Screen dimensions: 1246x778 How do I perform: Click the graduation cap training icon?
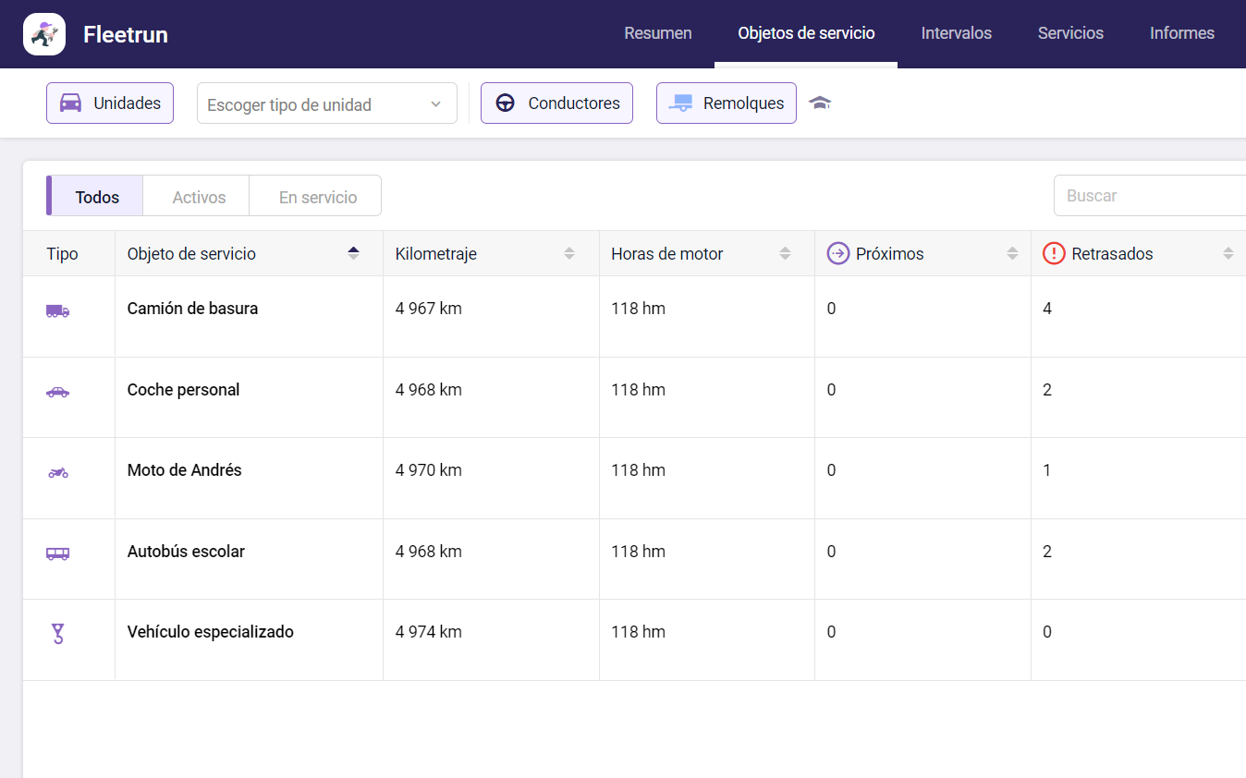point(820,103)
